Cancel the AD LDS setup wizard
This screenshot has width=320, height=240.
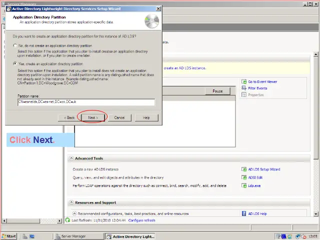tap(119, 117)
